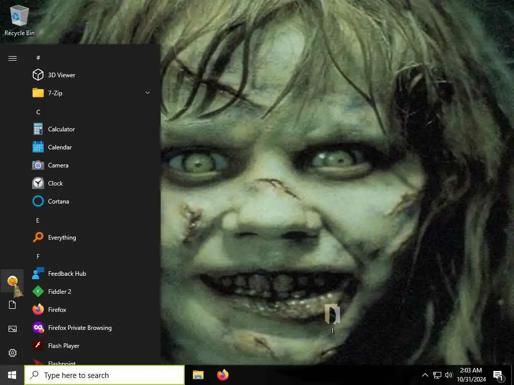
Task: Jump via the '#' section header
Action: click(x=38, y=58)
